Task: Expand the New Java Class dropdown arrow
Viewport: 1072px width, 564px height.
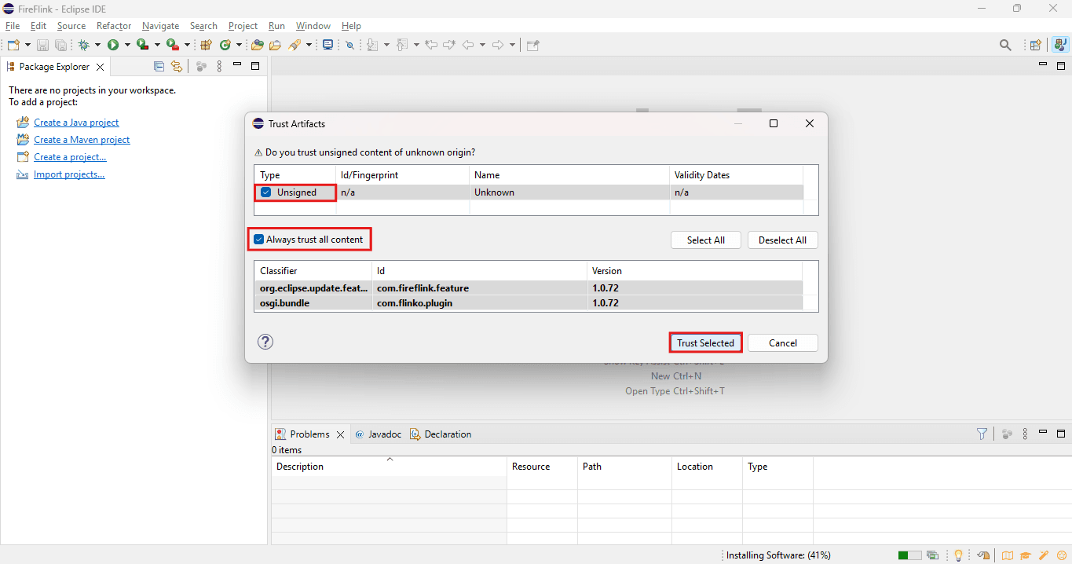Action: (238, 45)
